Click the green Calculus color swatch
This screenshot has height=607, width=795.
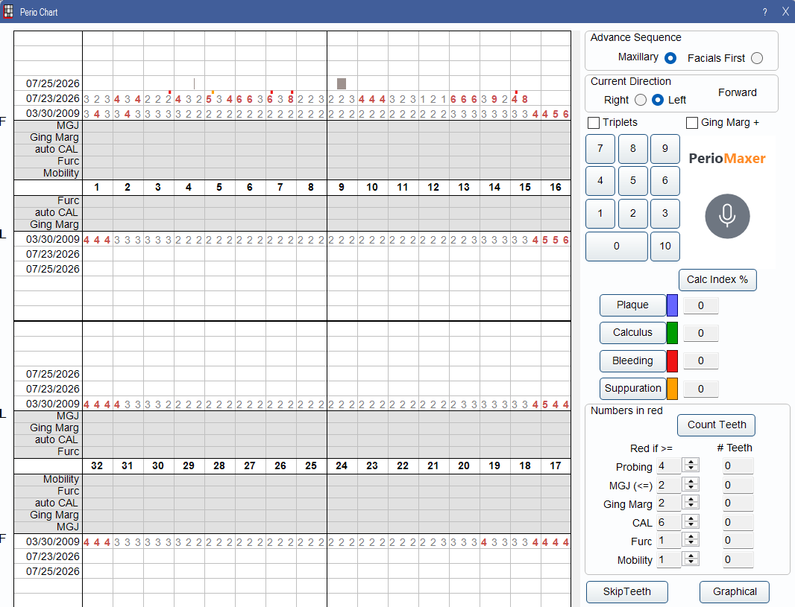coord(672,333)
